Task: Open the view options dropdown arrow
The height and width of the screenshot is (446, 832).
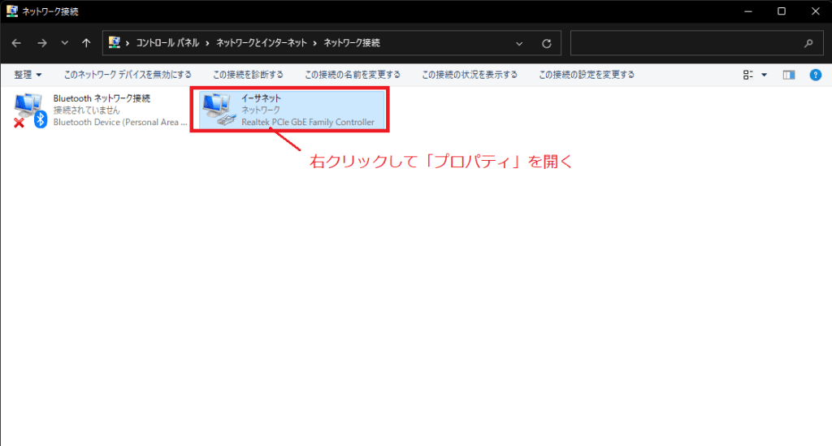Action: (764, 76)
